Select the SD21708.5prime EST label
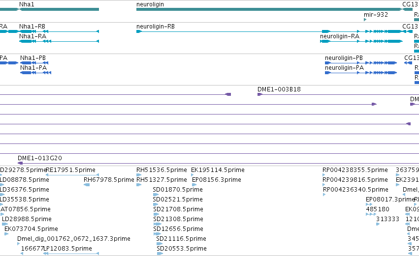 (178, 209)
